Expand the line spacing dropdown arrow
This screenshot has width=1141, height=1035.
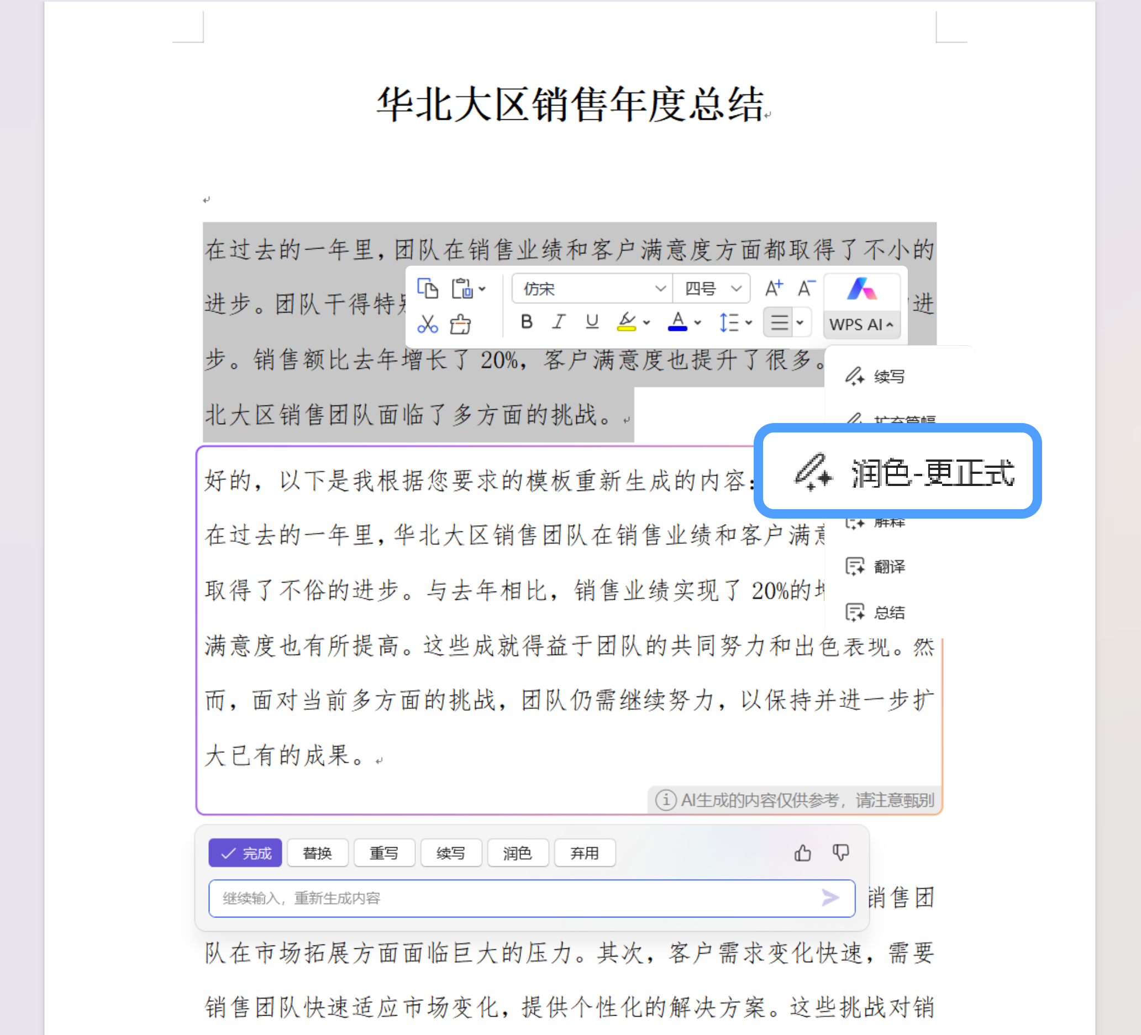tap(749, 323)
